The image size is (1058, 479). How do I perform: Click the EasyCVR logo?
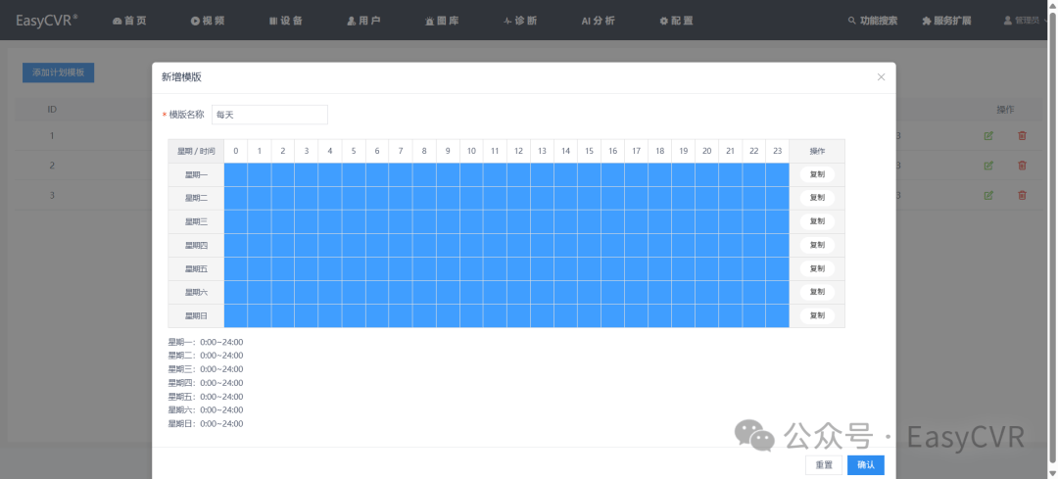coord(47,20)
